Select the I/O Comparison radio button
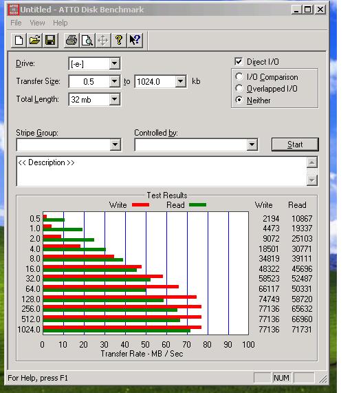 [x=239, y=76]
